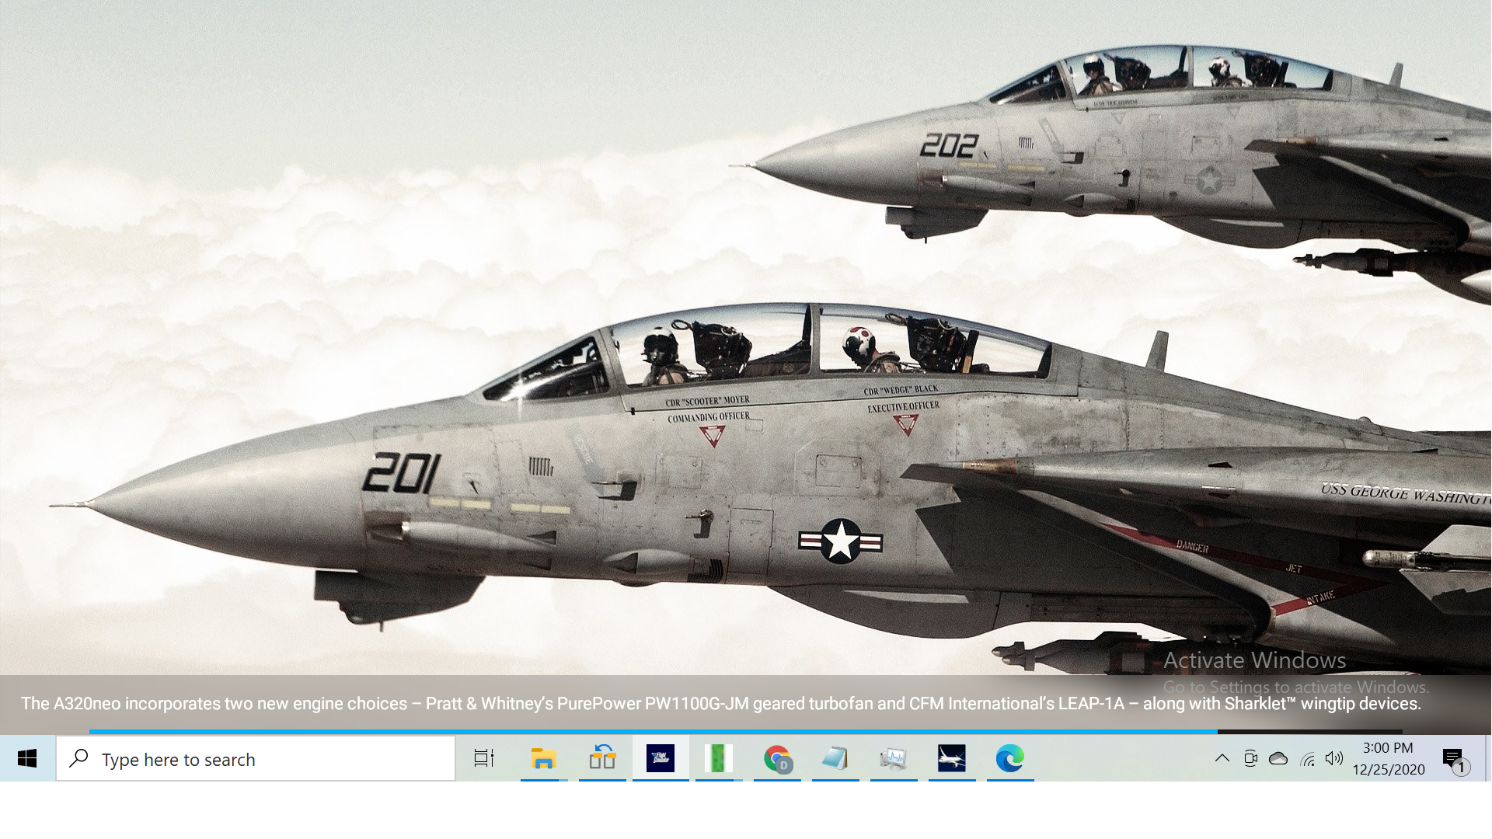Open the OneDrive cloud tray icon
Screen dimensions: 1492x839
pyautogui.click(x=1278, y=759)
